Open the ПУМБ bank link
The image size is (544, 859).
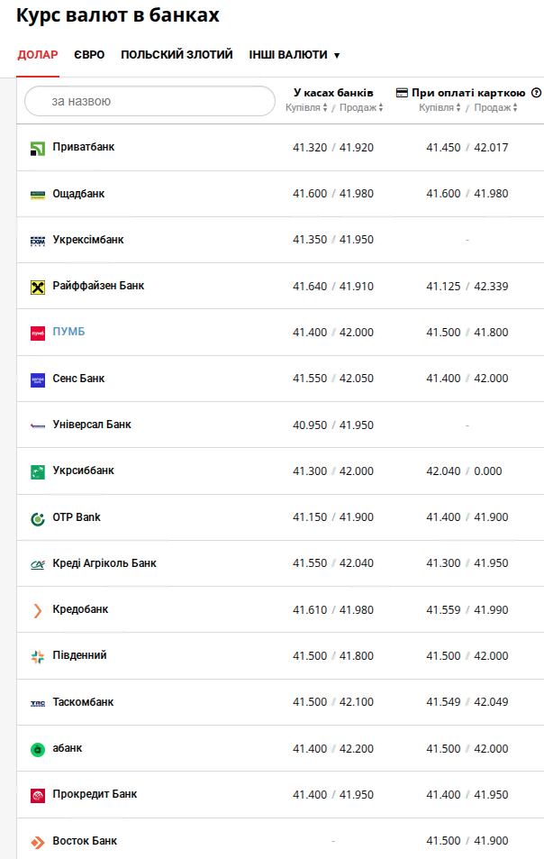tap(68, 332)
